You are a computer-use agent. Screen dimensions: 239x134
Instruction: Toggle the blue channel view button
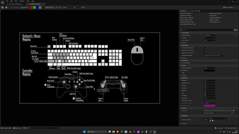37,7
